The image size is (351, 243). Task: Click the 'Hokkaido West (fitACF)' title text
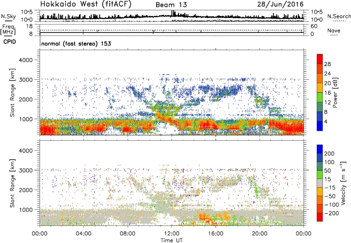[x=86, y=4]
